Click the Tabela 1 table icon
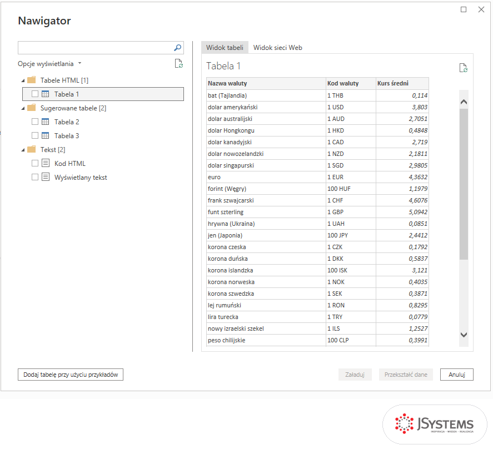The height and width of the screenshot is (450, 493). click(x=46, y=94)
